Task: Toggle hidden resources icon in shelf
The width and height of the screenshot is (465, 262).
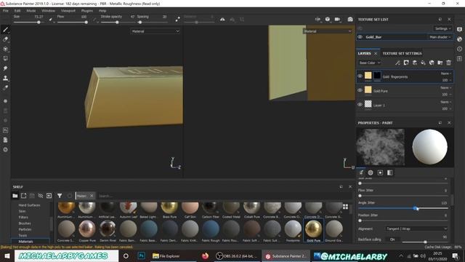Action: [41, 196]
